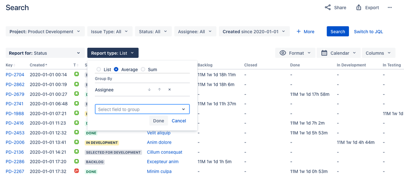Viewport: 404px width, 178px height.
Task: Open the Excepteur anim summary link
Action: (x=163, y=161)
